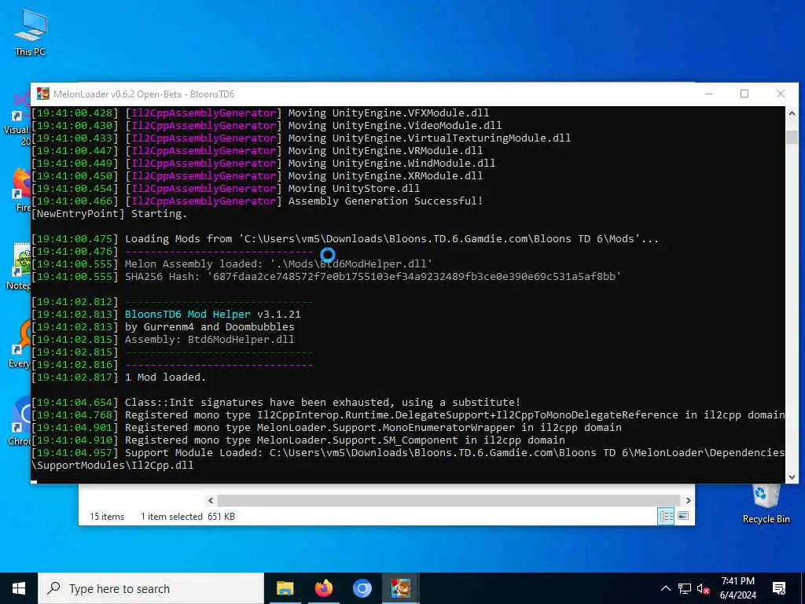Image resolution: width=805 pixels, height=604 pixels.
Task: Click 'Moving UnityEngine.VFXModule.dll' line
Action: 388,113
